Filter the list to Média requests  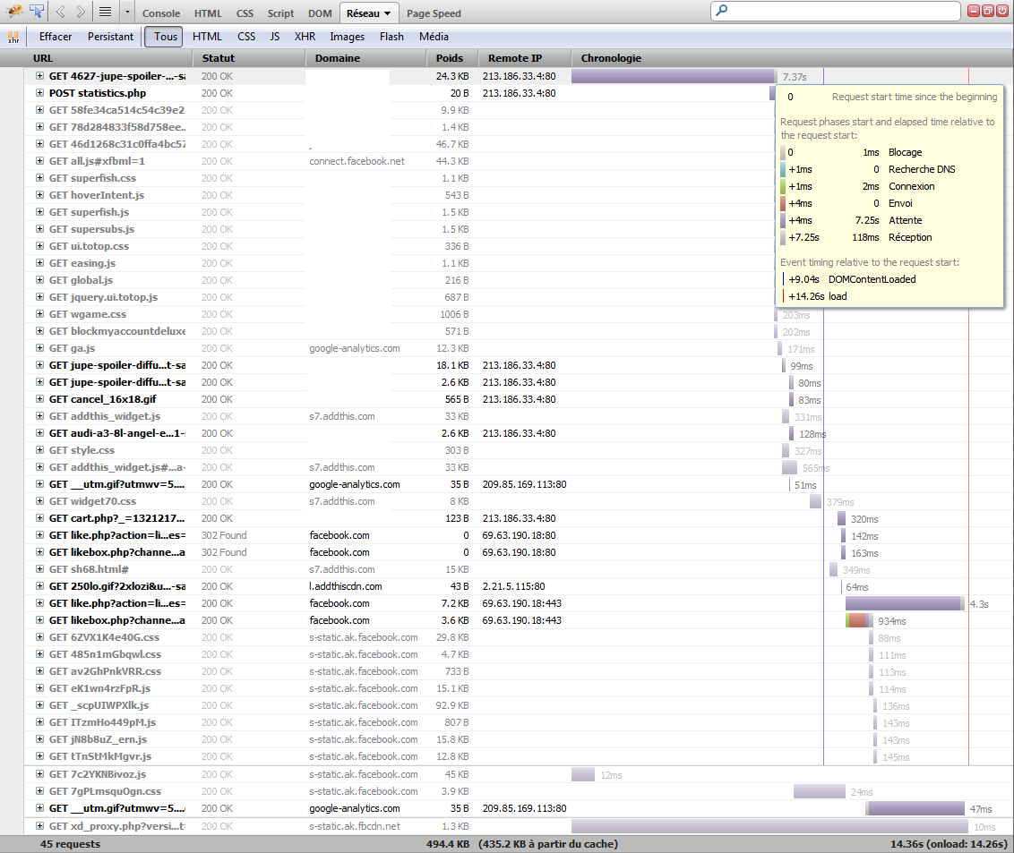tap(434, 37)
